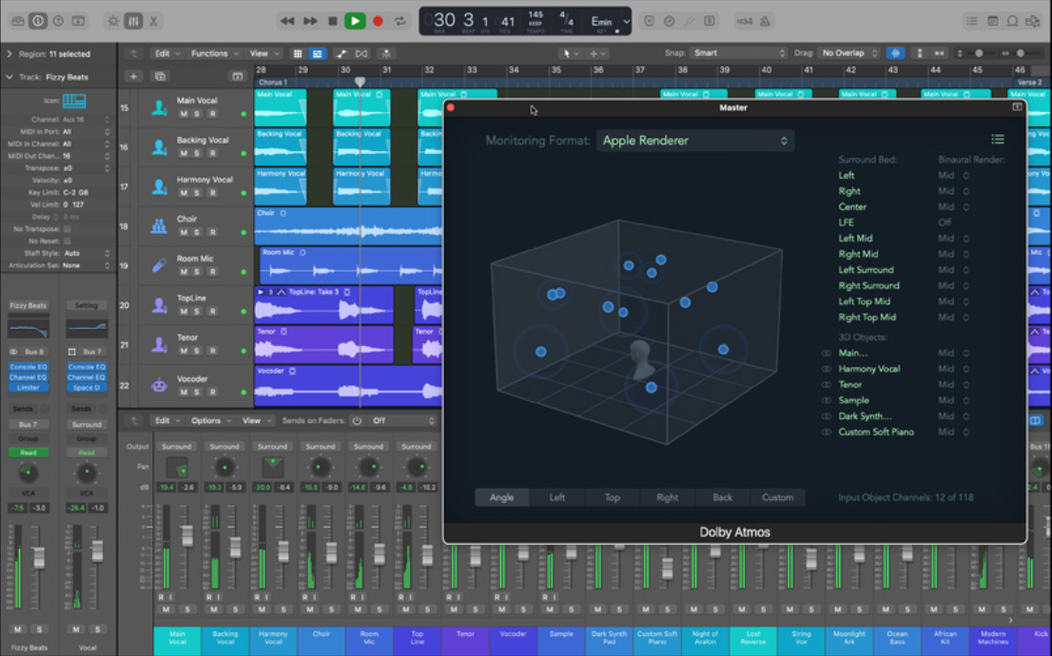1052x656 pixels.
Task: Click the Space D plugin slot
Action: (x=87, y=388)
